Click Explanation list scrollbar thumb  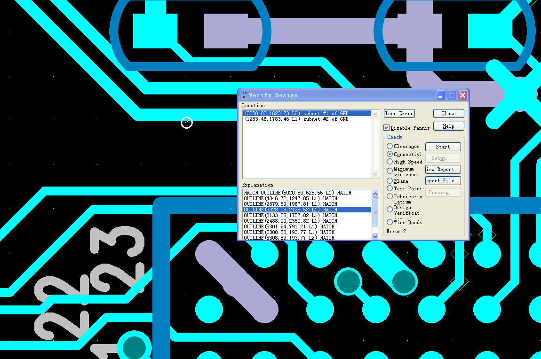coord(375,212)
